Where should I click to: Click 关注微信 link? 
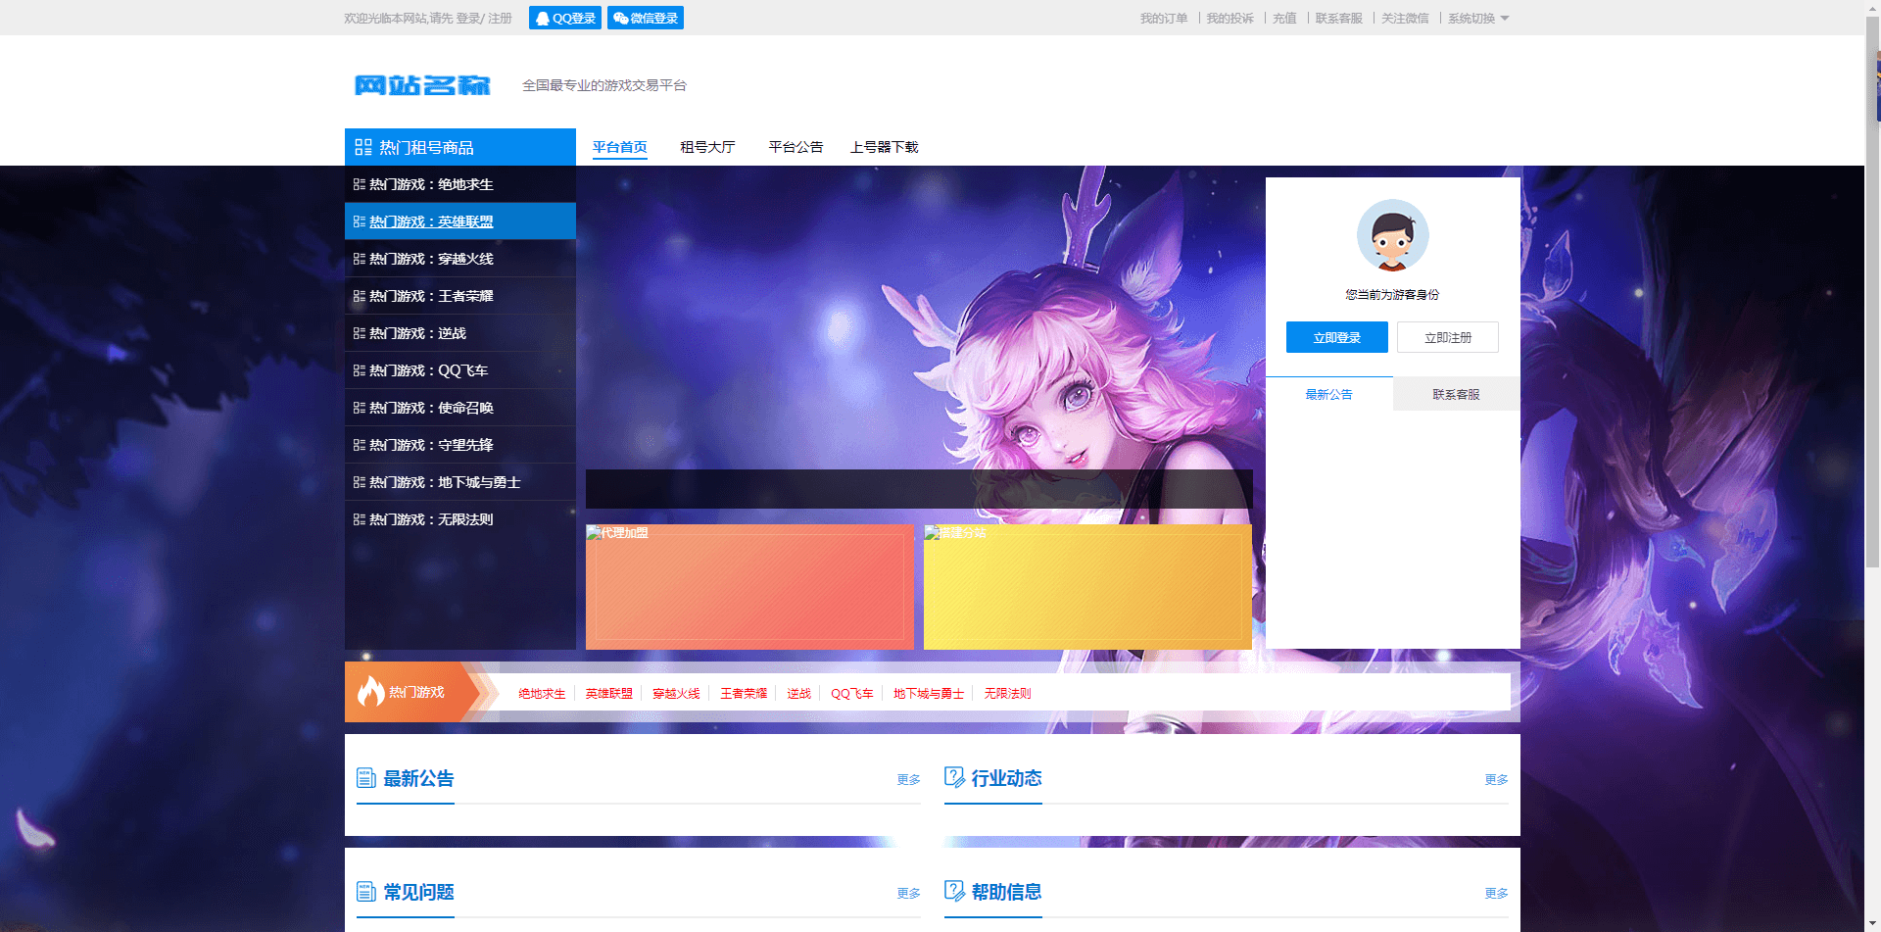coord(1405,19)
